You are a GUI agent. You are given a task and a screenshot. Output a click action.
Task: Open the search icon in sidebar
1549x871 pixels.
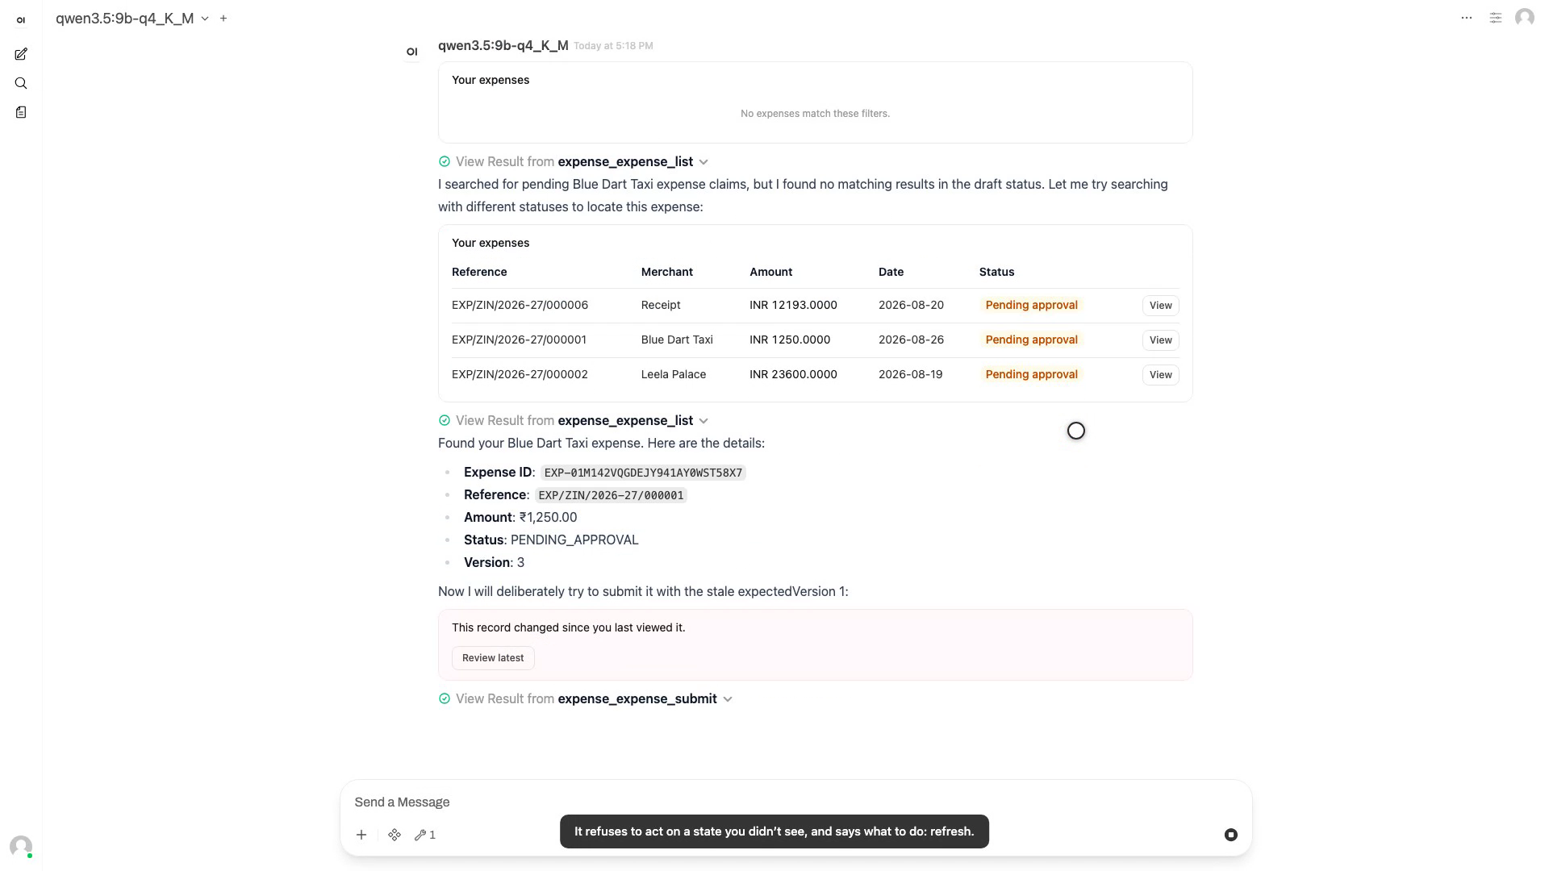pos(21,83)
